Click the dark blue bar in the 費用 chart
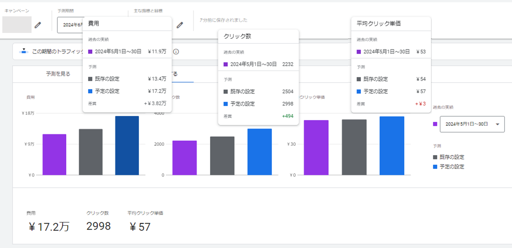512x248 pixels. [127, 145]
